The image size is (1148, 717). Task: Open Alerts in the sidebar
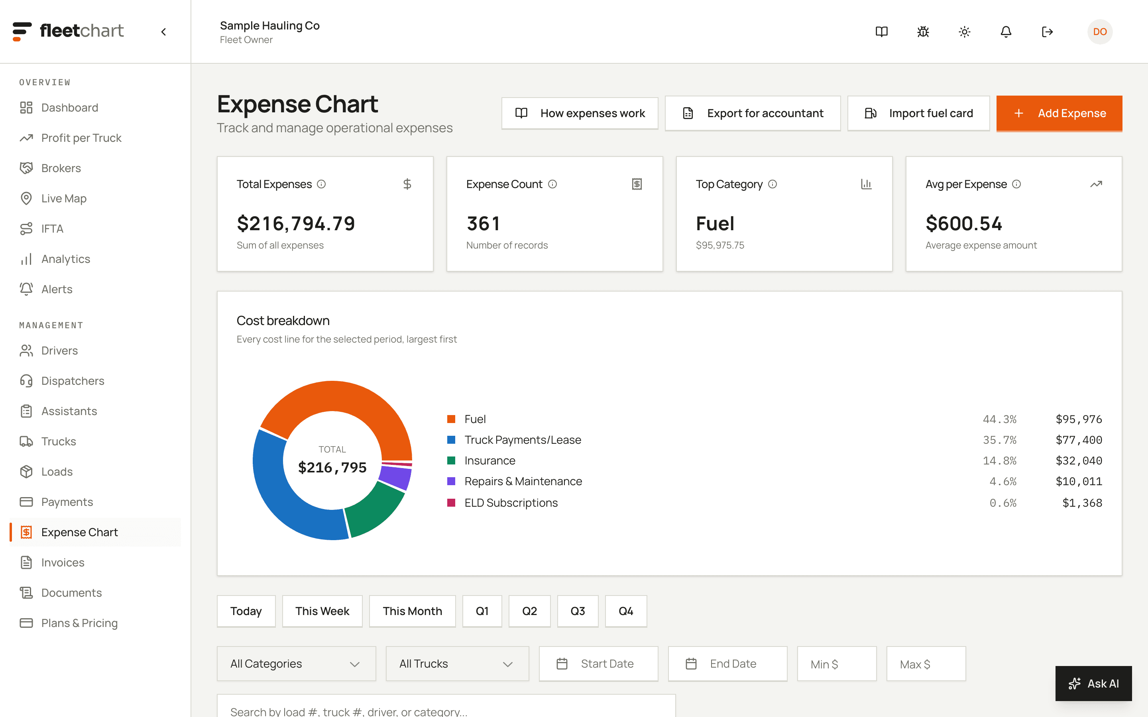95,289
